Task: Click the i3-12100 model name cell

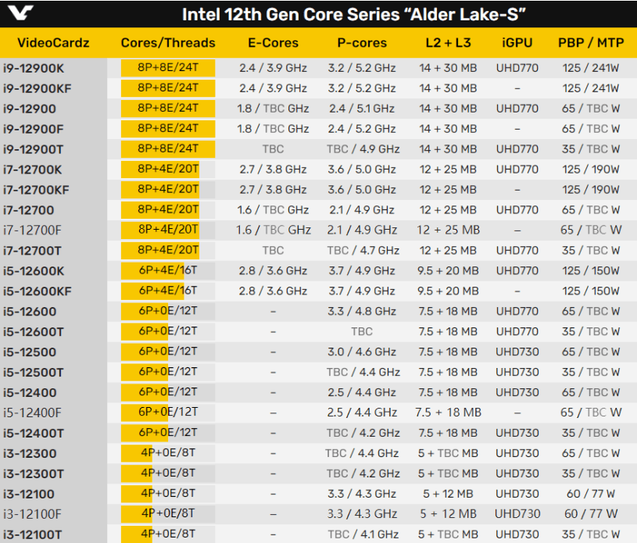Action: pyautogui.click(x=28, y=495)
